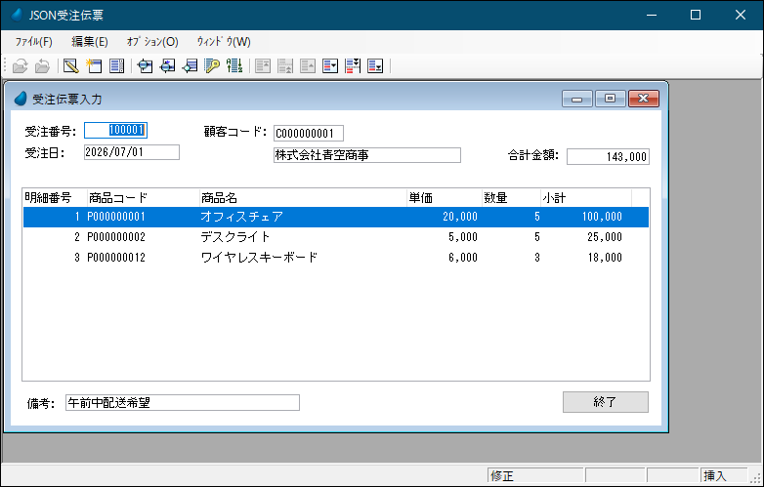Click unit price 5,000 cell
The width and height of the screenshot is (764, 487).
[463, 237]
